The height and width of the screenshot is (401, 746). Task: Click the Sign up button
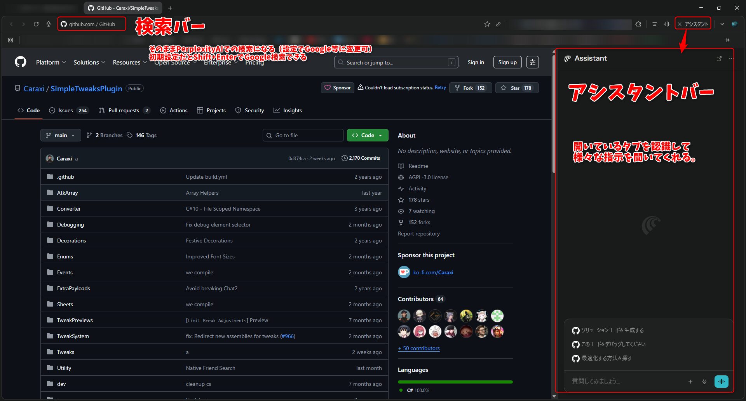pos(507,62)
